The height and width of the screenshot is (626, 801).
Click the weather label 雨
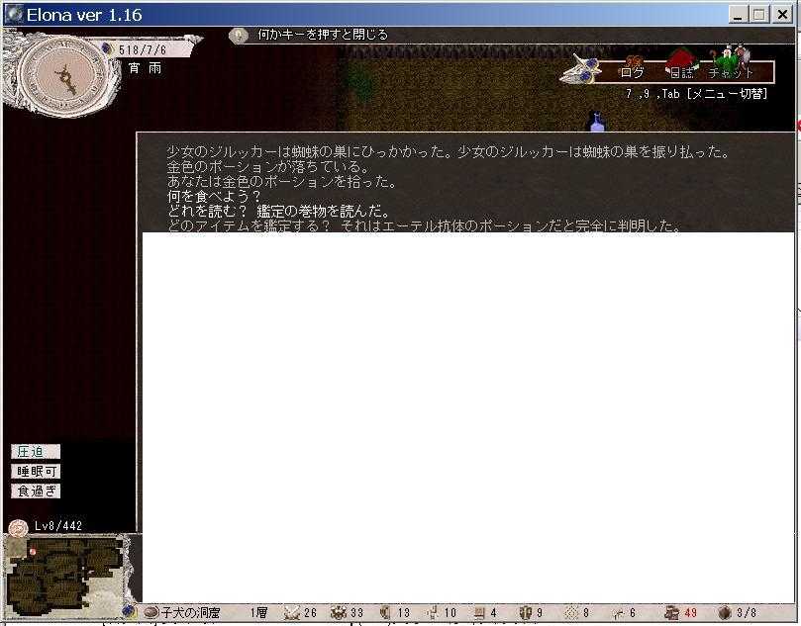tap(154, 68)
